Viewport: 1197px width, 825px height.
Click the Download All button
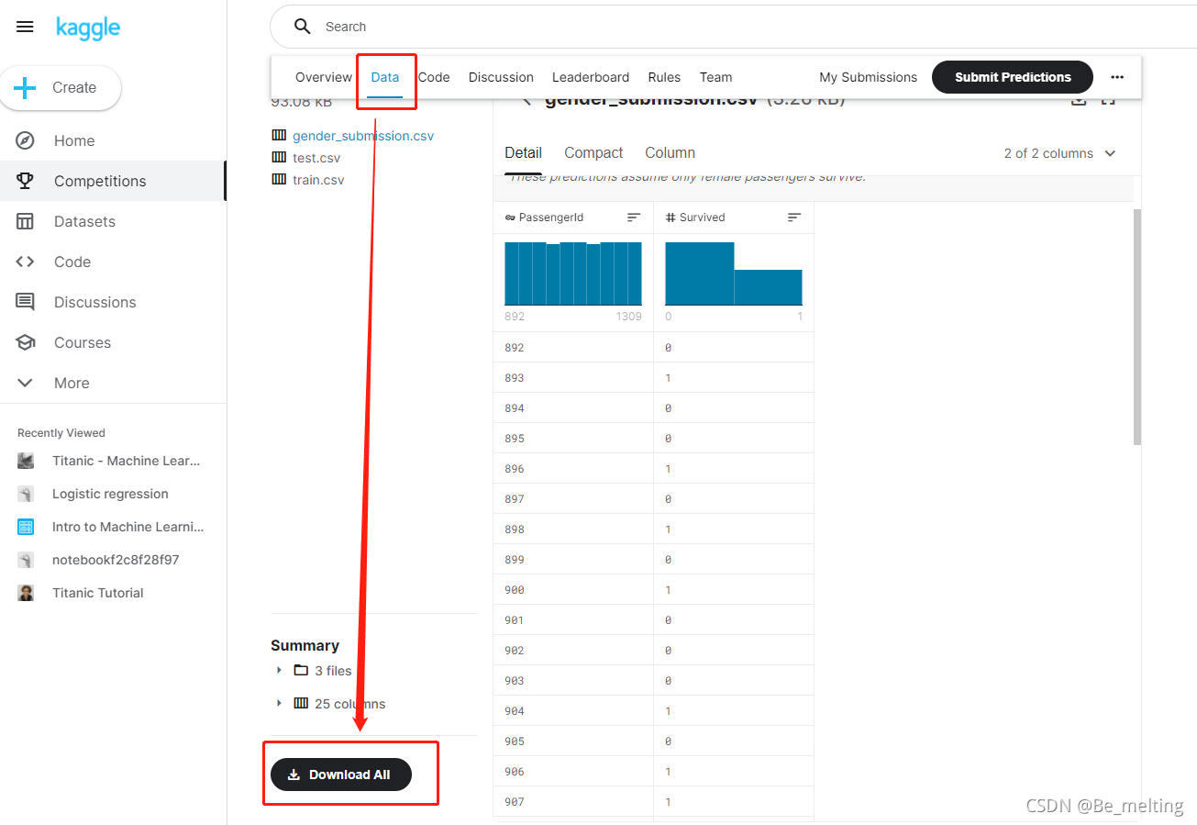tap(341, 775)
